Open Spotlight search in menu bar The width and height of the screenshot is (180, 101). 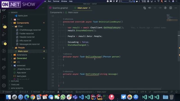(x=169, y=1)
